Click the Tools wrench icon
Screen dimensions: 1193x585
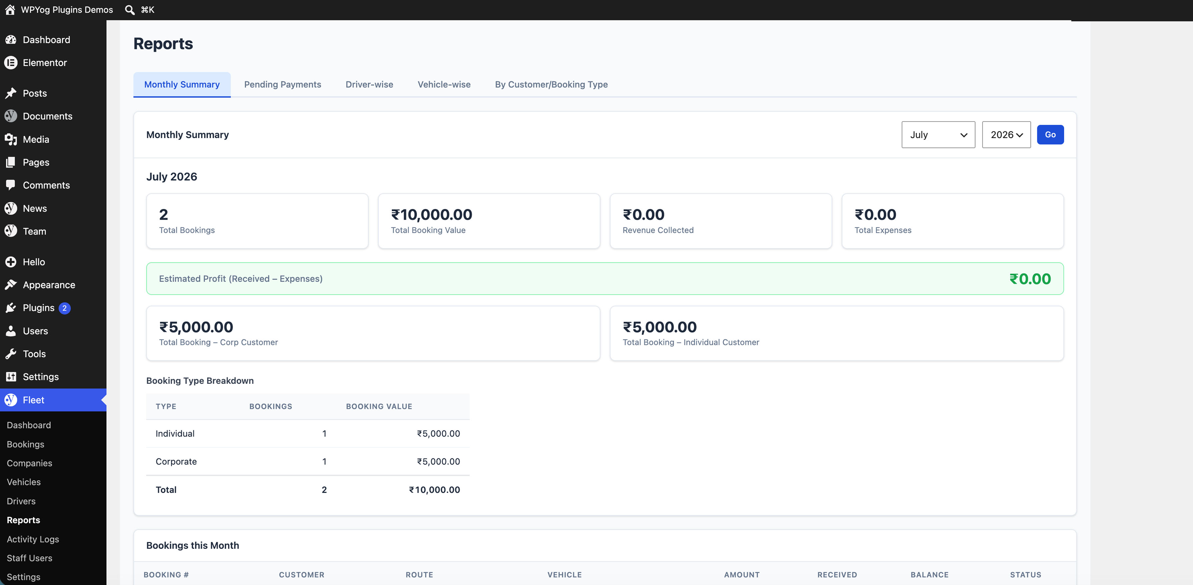click(11, 353)
